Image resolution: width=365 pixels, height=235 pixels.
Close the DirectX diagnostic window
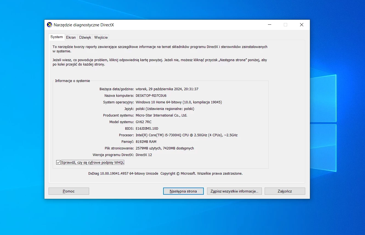tap(302, 25)
